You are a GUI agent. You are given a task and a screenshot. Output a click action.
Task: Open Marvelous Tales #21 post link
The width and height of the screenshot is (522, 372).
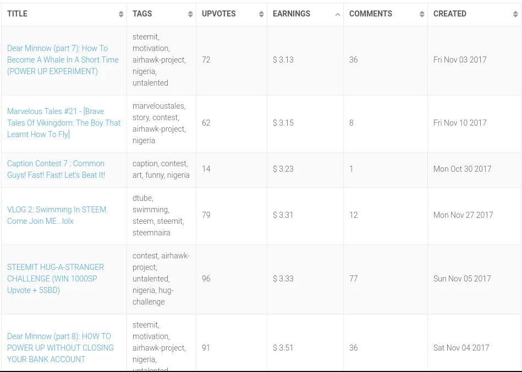(64, 123)
